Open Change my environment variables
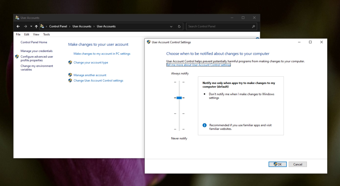 click(x=37, y=68)
